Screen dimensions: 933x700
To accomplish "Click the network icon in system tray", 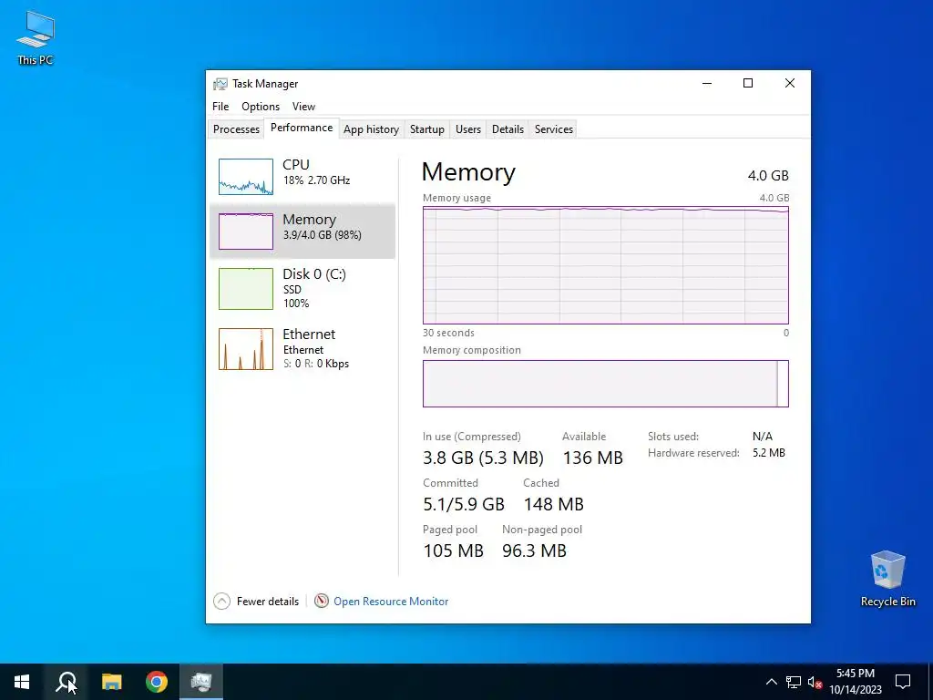I will pyautogui.click(x=794, y=682).
